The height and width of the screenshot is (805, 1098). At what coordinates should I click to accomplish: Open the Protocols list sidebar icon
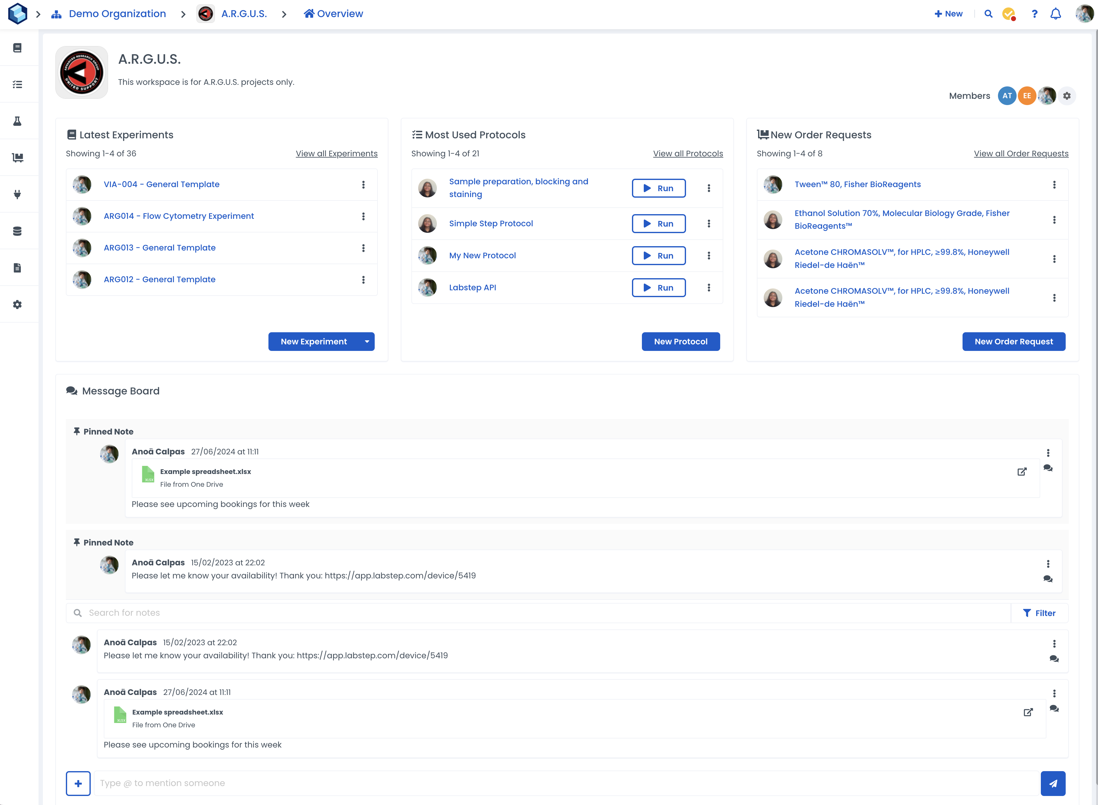tap(17, 84)
